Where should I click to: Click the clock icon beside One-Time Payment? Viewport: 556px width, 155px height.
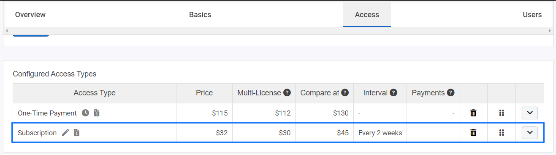[85, 113]
